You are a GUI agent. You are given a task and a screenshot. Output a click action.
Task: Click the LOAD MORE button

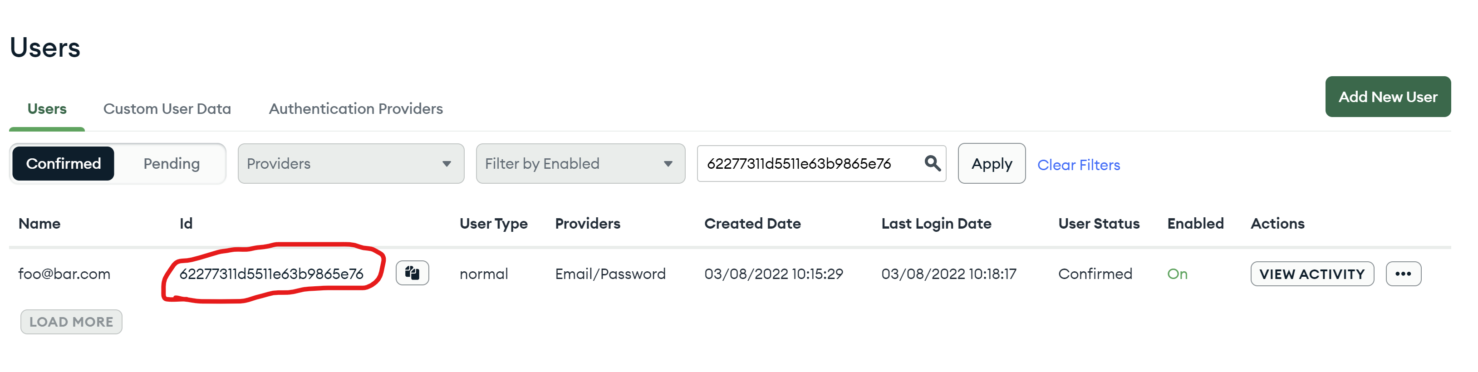click(71, 322)
